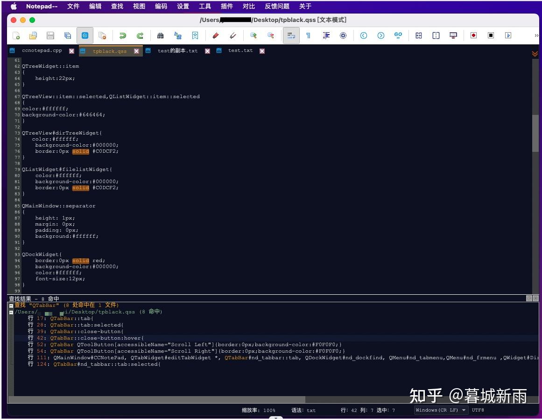
Task: Open the Find dialog via binoculars icon
Action: coord(161,35)
